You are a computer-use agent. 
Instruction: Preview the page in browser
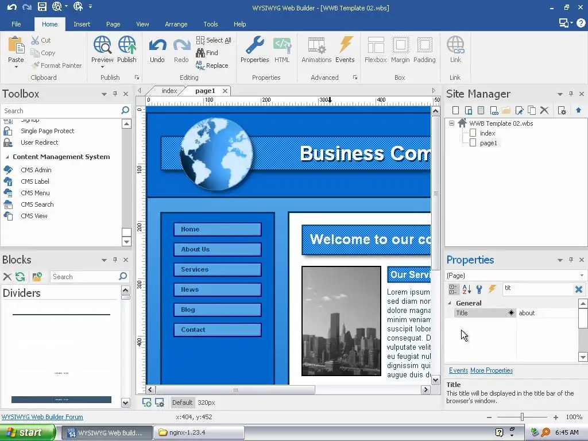click(102, 46)
